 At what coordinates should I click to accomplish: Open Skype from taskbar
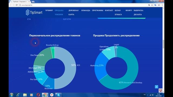click(58, 95)
